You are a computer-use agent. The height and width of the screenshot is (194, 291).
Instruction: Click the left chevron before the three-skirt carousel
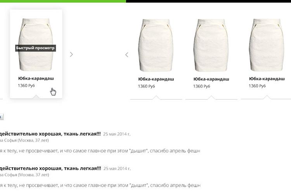point(127,55)
